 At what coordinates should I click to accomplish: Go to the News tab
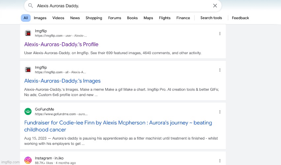tap(75, 18)
